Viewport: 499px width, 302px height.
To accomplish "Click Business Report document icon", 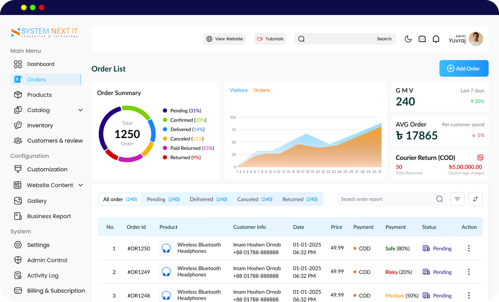I will pos(18,216).
